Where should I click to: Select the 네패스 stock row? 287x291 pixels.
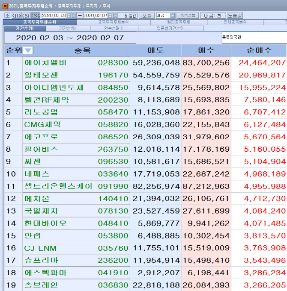point(145,174)
